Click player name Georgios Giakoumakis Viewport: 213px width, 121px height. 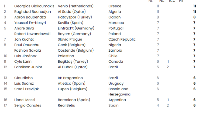(x=34, y=6)
